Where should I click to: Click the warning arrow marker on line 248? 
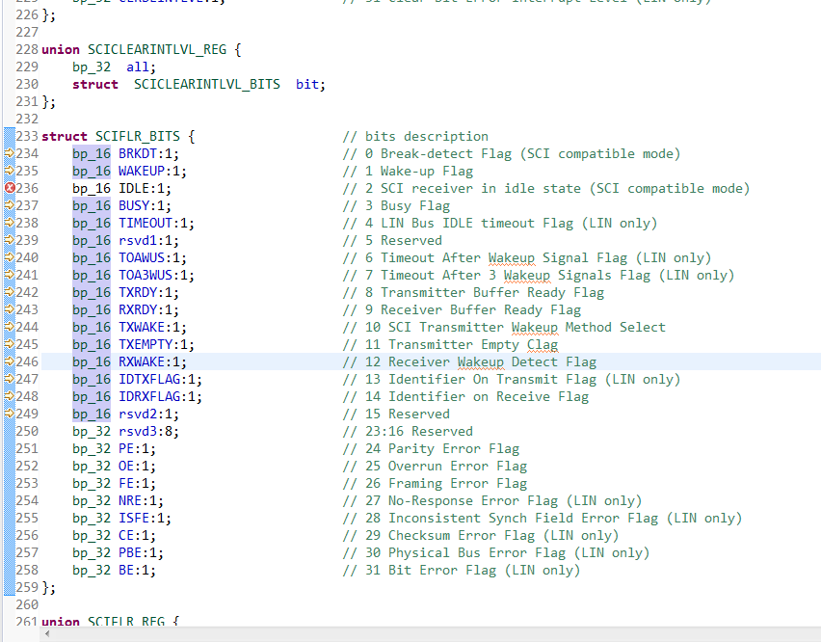pos(10,396)
